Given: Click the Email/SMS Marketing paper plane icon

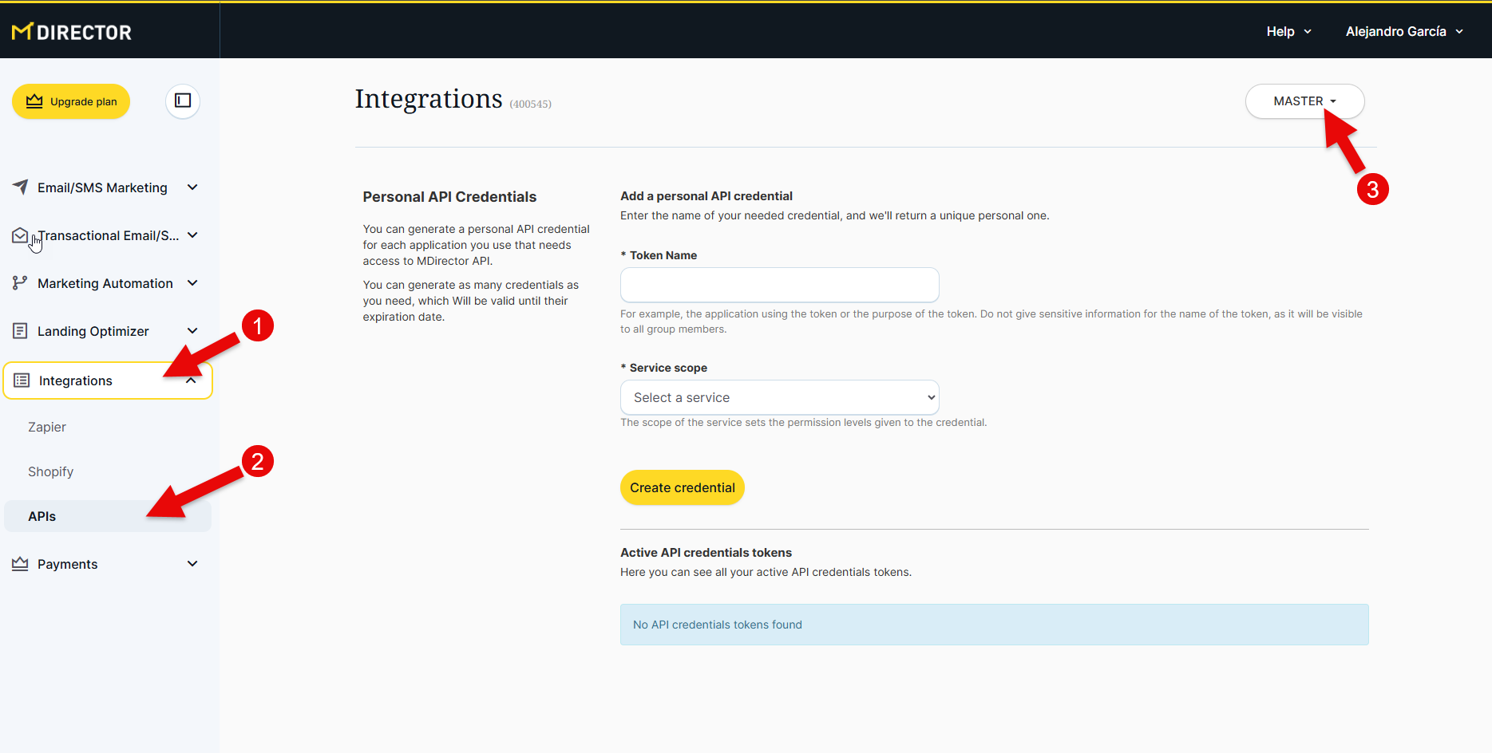Looking at the screenshot, I should (21, 187).
